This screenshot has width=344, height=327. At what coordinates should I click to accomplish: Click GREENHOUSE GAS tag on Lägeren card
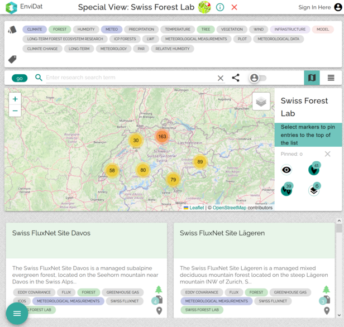coord(290,292)
